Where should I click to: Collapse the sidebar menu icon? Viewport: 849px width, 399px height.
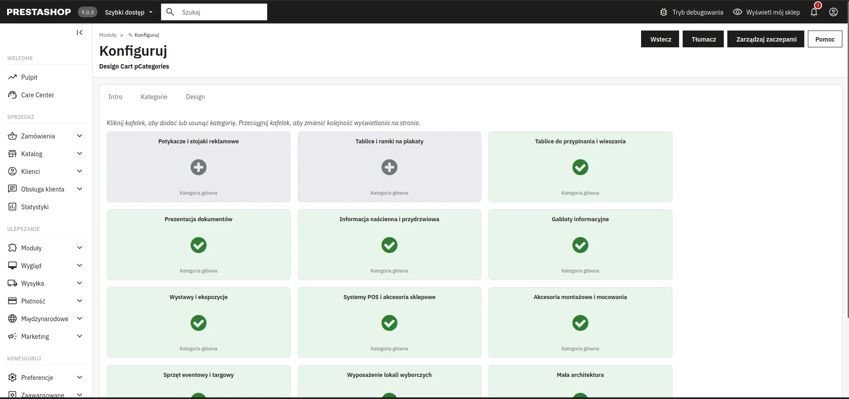point(80,32)
